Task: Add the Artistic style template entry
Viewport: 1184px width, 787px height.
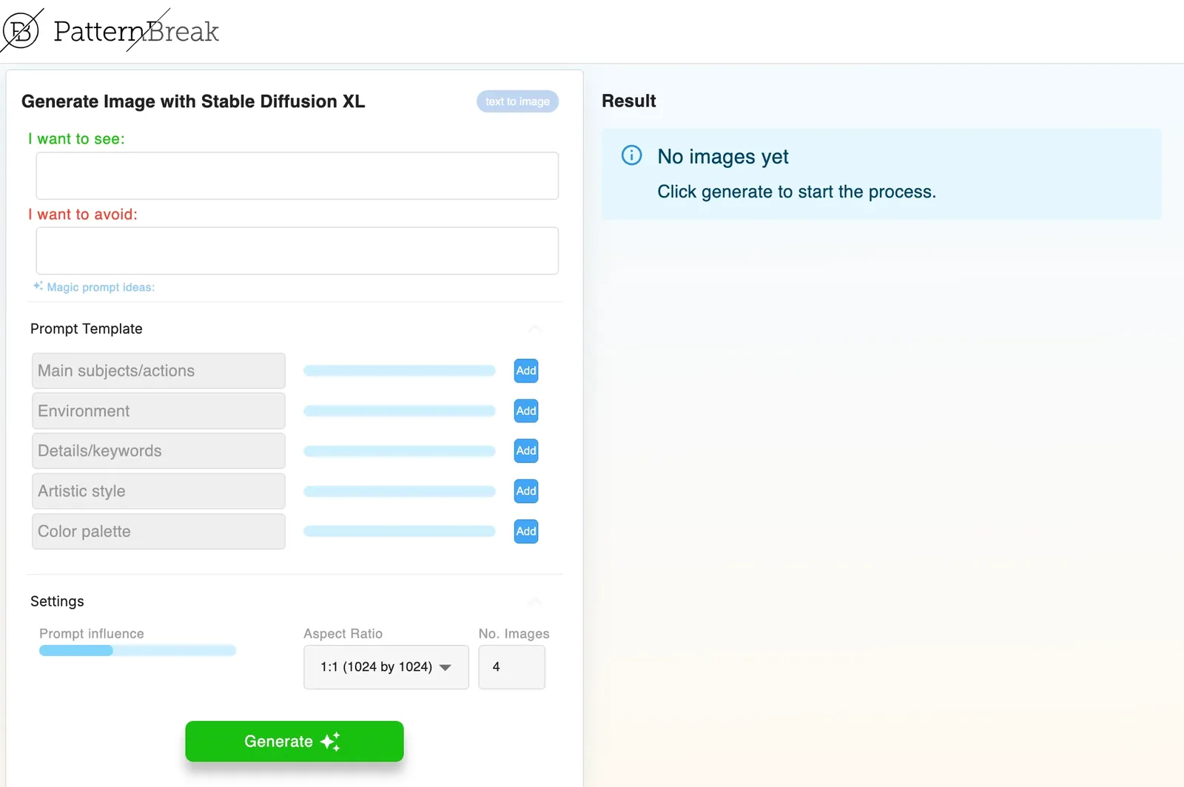Action: 526,491
